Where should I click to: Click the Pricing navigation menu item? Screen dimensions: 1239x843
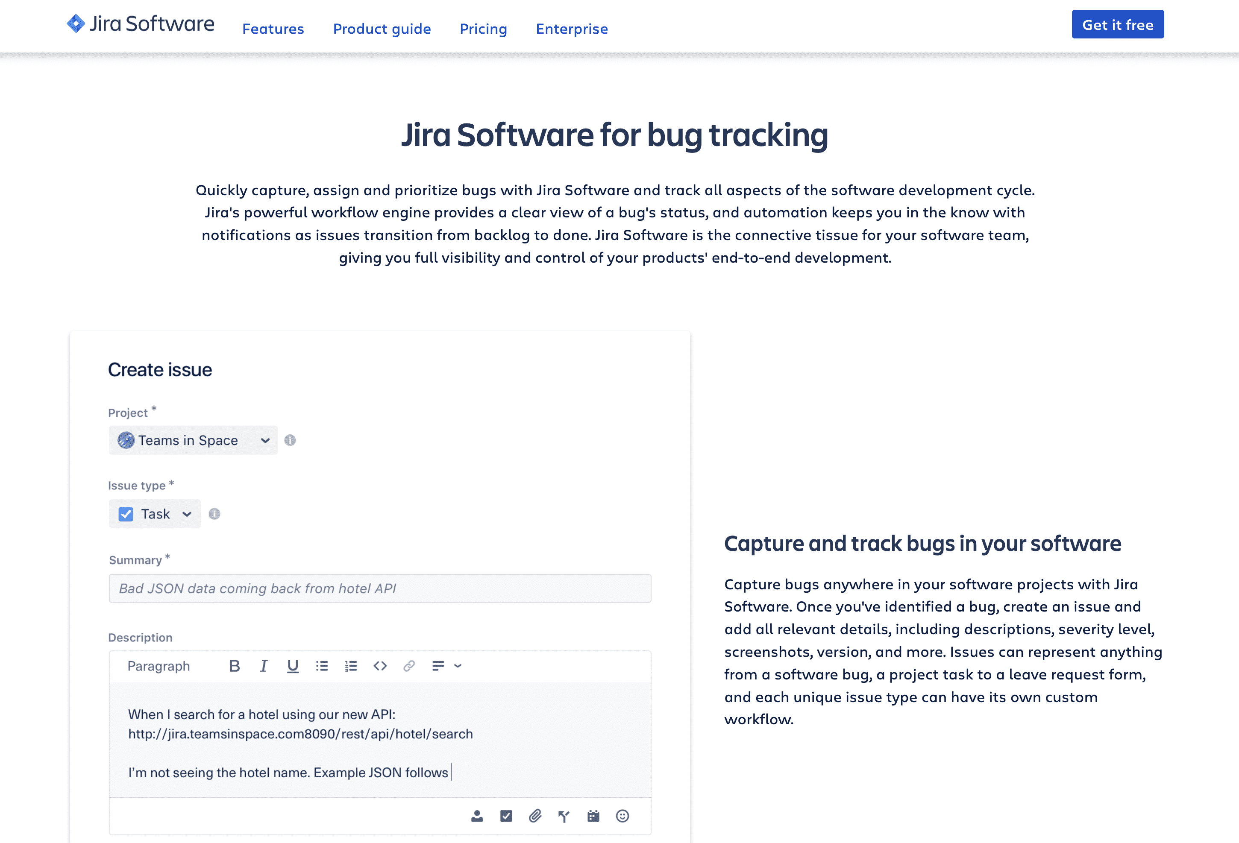coord(483,27)
